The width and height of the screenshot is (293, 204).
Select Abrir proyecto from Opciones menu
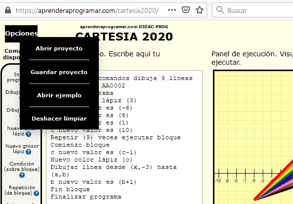click(x=59, y=48)
